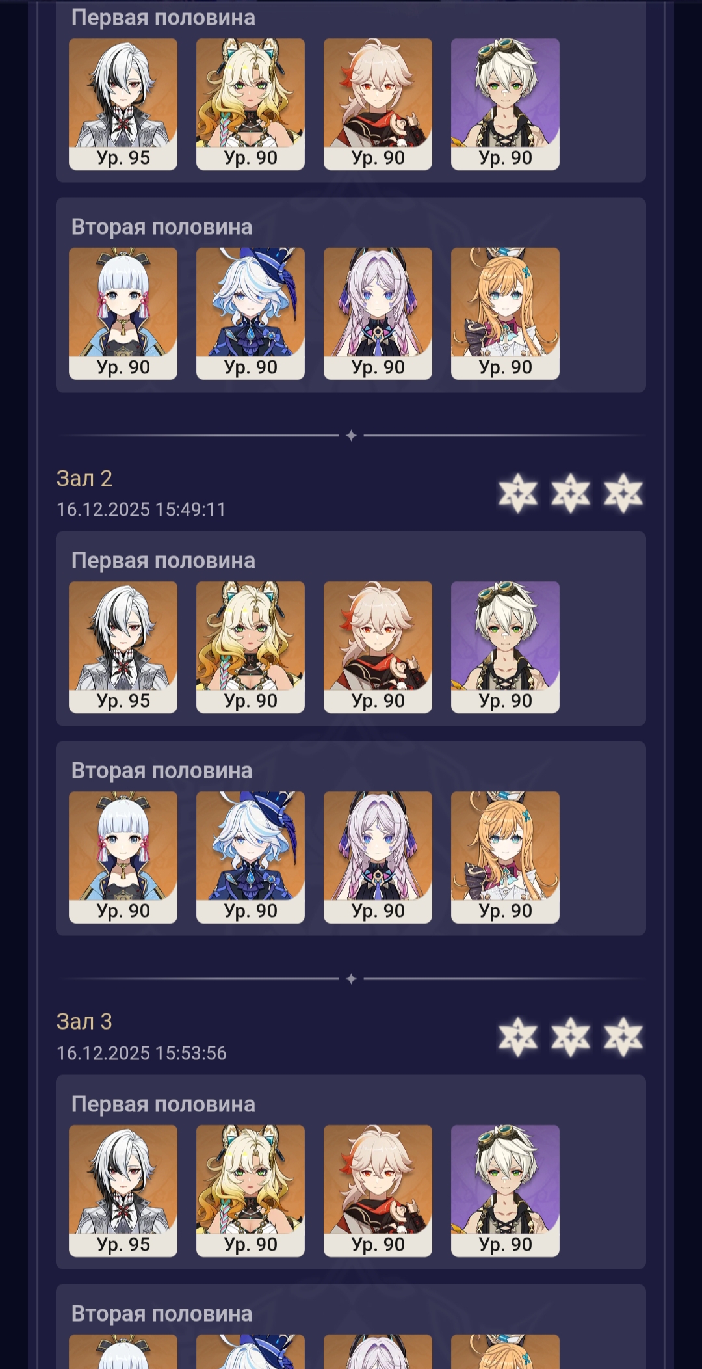This screenshot has width=702, height=1369.
Task: Open Escoffier's portrait in Зал 2 second half
Action: coord(505,857)
